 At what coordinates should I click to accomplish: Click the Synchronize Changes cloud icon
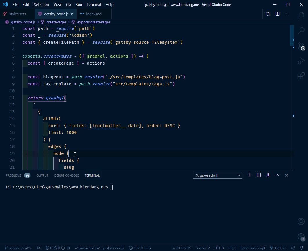click(x=39, y=248)
